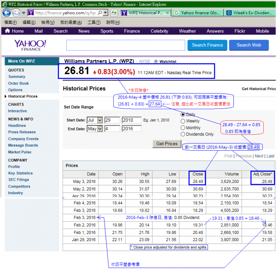Screen dimensions: 276x270
Task: Click the browser Back arrow button
Action: coord(7,13)
